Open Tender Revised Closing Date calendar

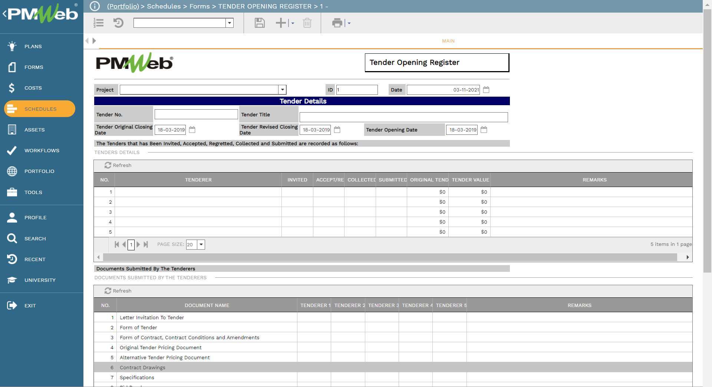337,130
